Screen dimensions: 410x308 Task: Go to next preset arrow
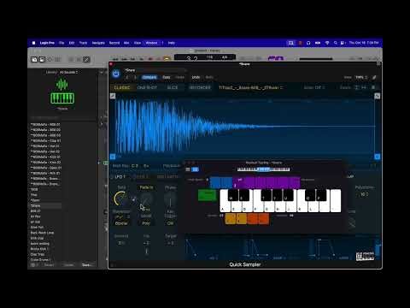pos(135,77)
